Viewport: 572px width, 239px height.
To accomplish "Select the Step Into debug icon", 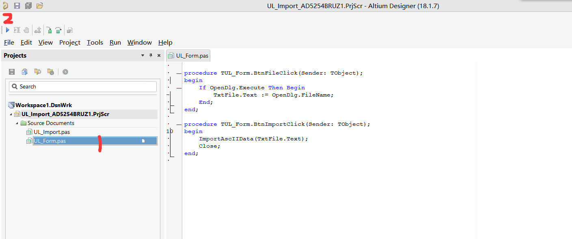I will 17,30.
